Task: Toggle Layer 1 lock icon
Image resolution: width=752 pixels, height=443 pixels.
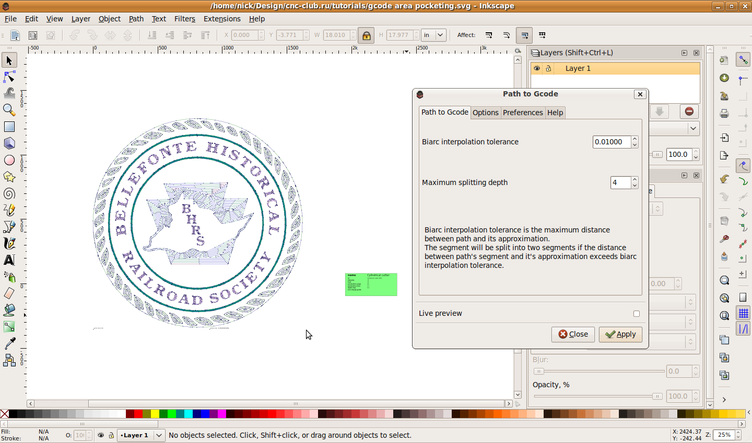Action: pyautogui.click(x=548, y=68)
